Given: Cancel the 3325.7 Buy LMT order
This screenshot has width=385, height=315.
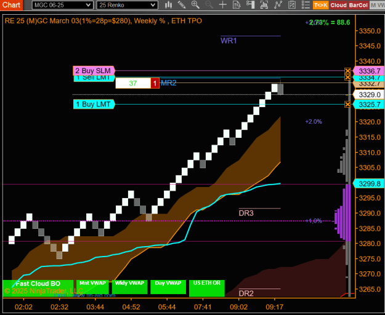Looking at the screenshot, I should (347, 105).
